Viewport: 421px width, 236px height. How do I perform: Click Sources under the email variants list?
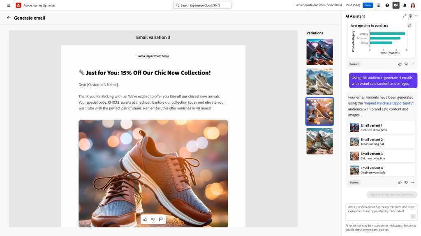[354, 182]
